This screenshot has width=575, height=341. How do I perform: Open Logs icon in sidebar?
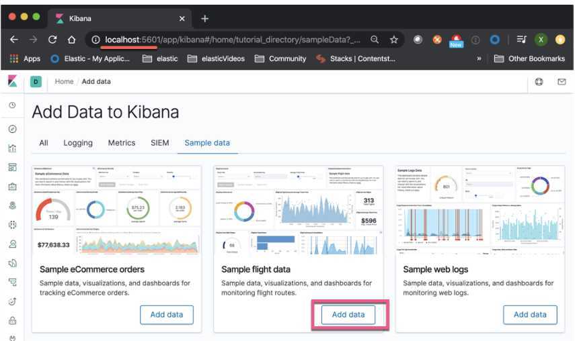coord(13,263)
